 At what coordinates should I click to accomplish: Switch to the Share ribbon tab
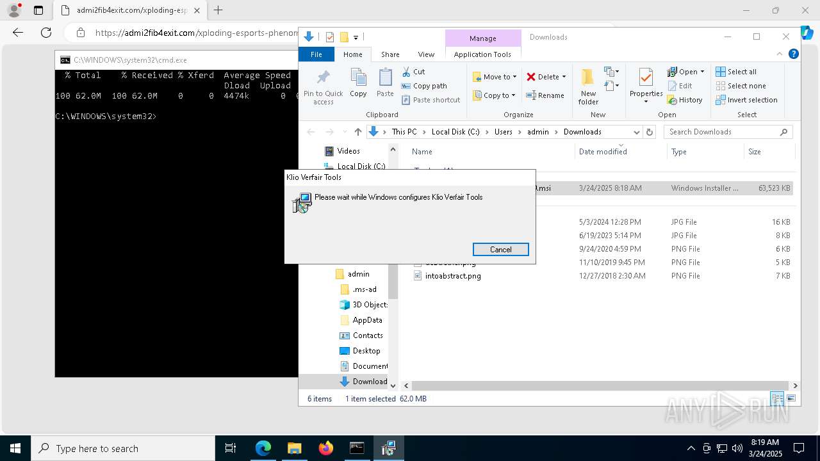click(x=390, y=54)
